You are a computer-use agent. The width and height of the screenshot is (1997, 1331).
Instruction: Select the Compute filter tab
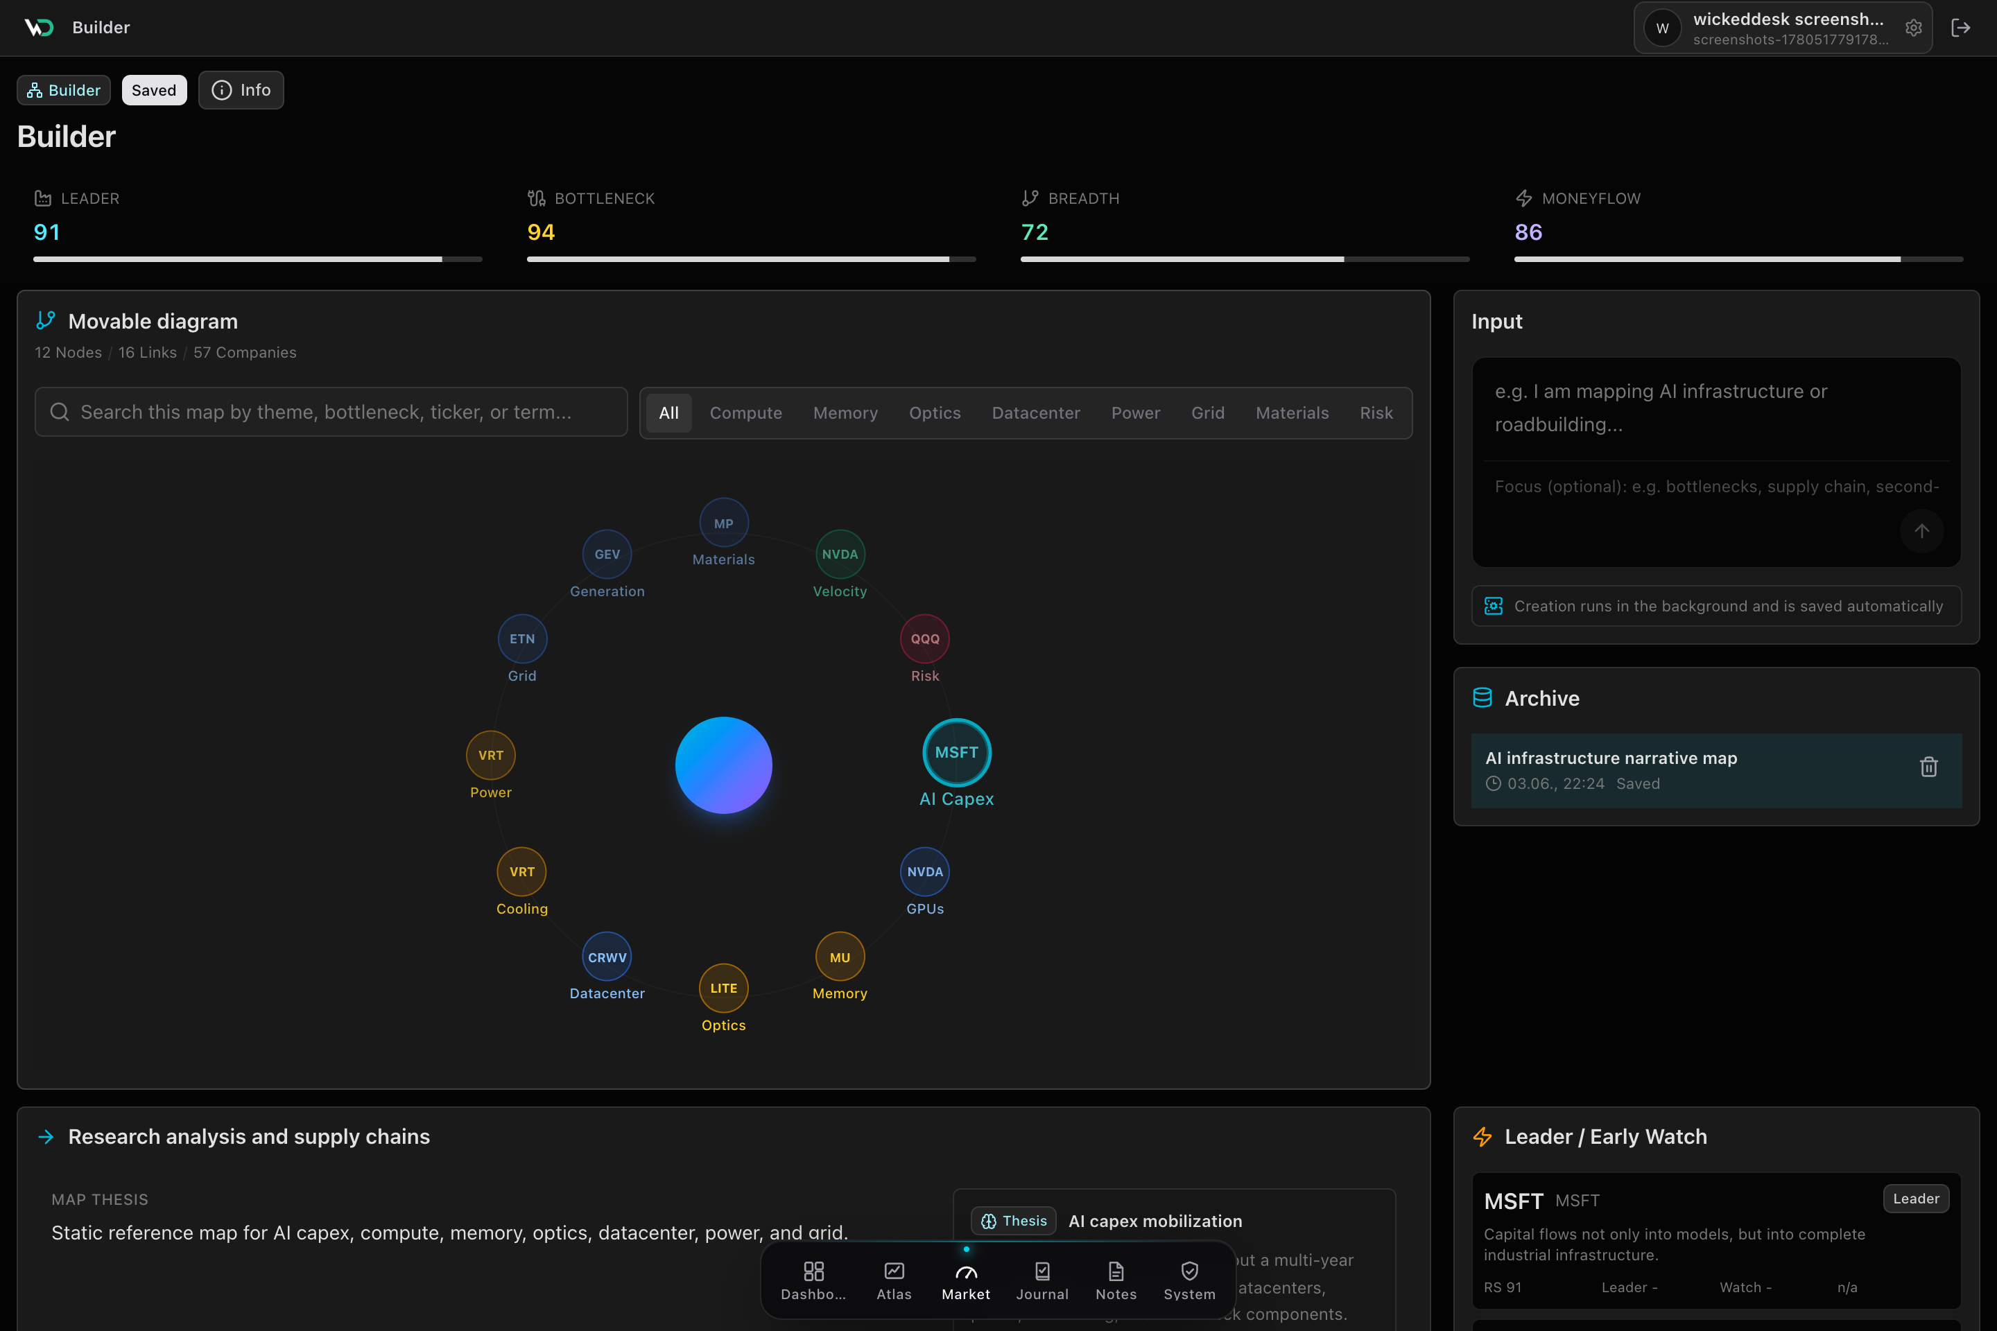(x=745, y=412)
